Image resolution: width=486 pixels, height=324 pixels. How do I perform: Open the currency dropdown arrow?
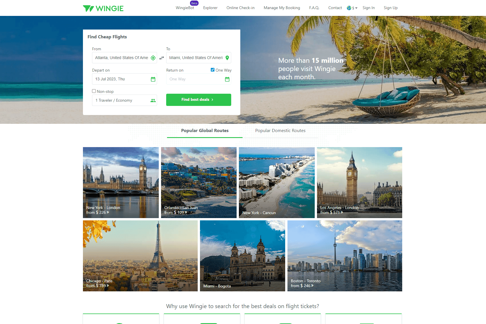point(356,8)
